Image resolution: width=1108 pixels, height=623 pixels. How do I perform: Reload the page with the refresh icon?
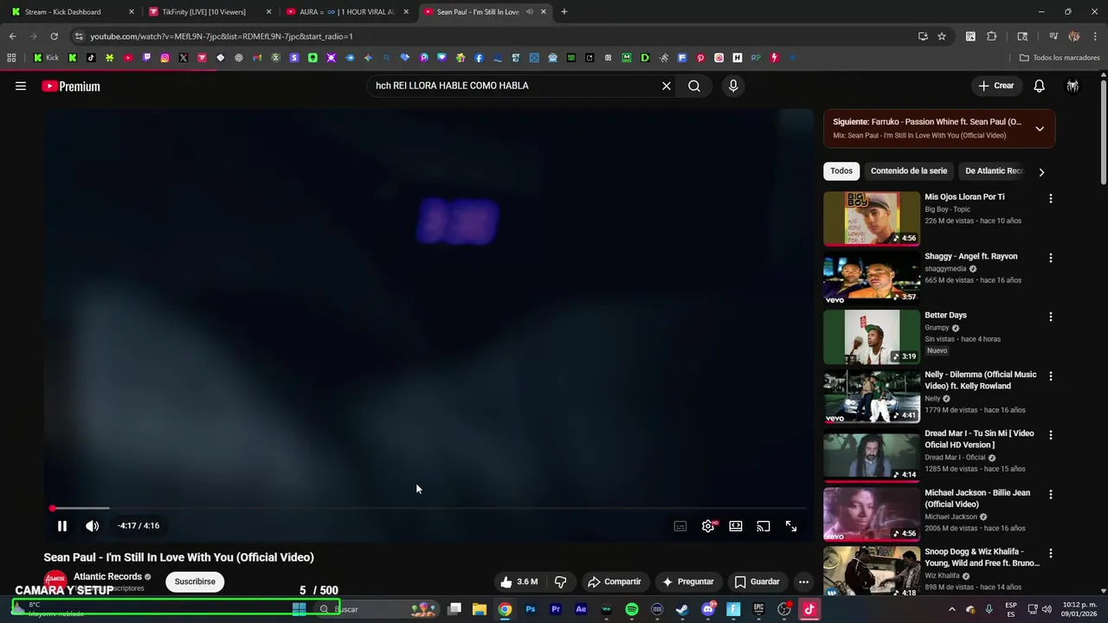coord(54,36)
